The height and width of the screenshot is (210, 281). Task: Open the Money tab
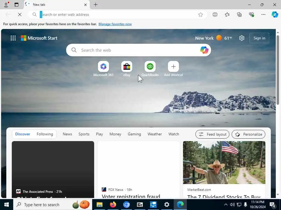click(115, 134)
